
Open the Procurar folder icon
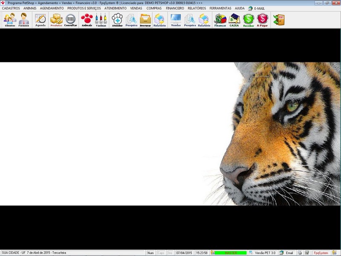coord(145,20)
